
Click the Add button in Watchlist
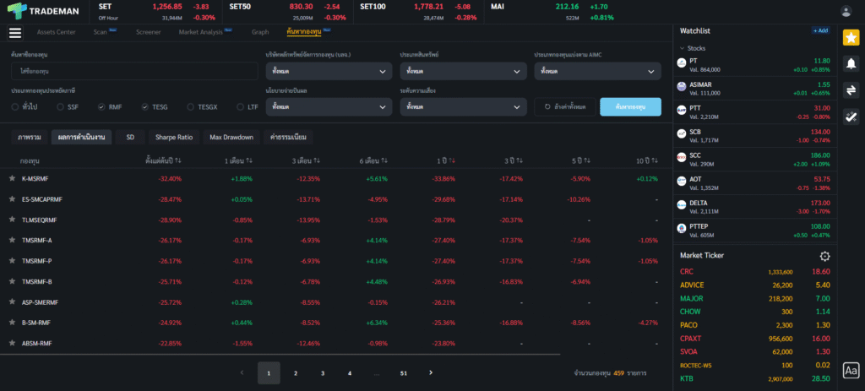click(820, 30)
